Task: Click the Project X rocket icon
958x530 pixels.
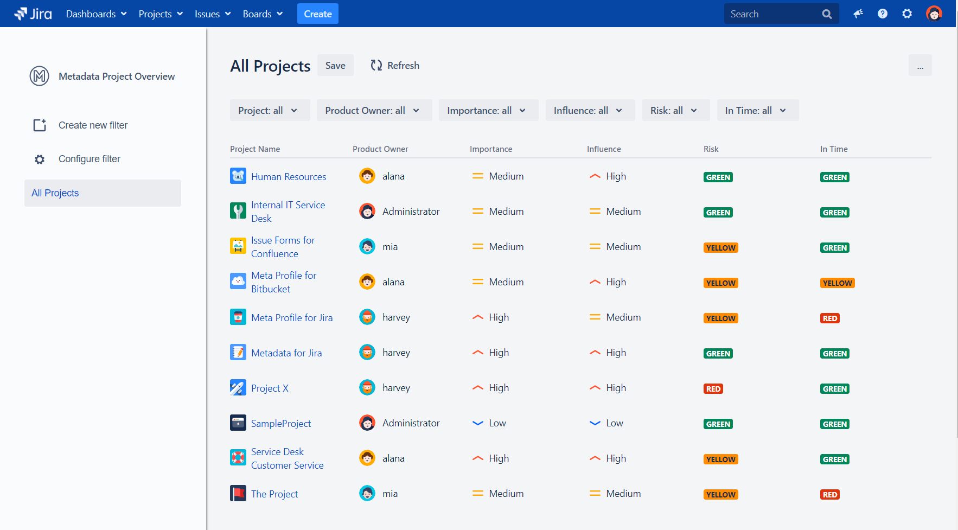Action: 238,387
